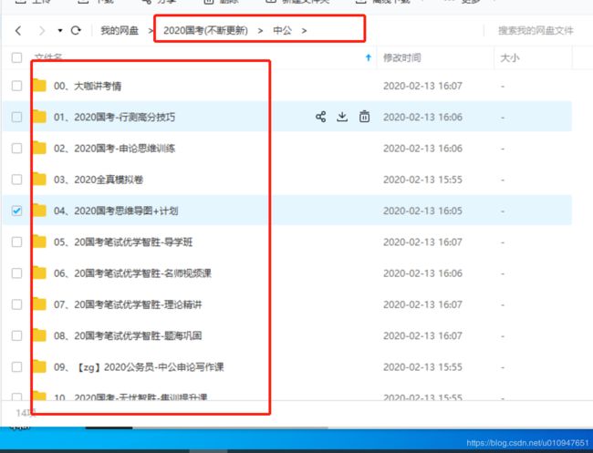Delete the 01、2020国考-行测高分技巧 folder
Image resolution: width=593 pixels, height=453 pixels.
364,117
